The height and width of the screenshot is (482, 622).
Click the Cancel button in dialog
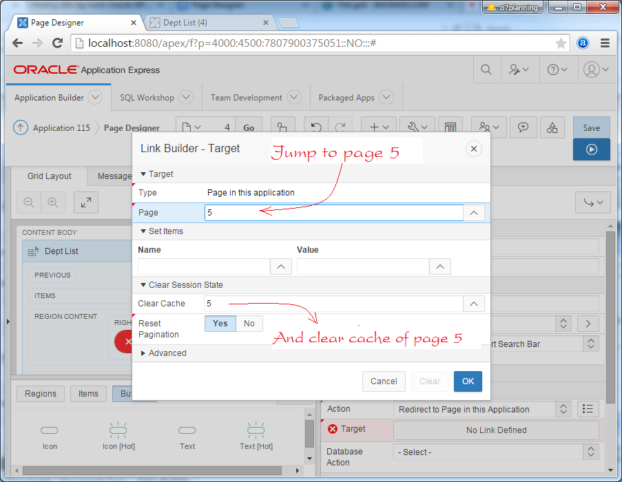384,381
